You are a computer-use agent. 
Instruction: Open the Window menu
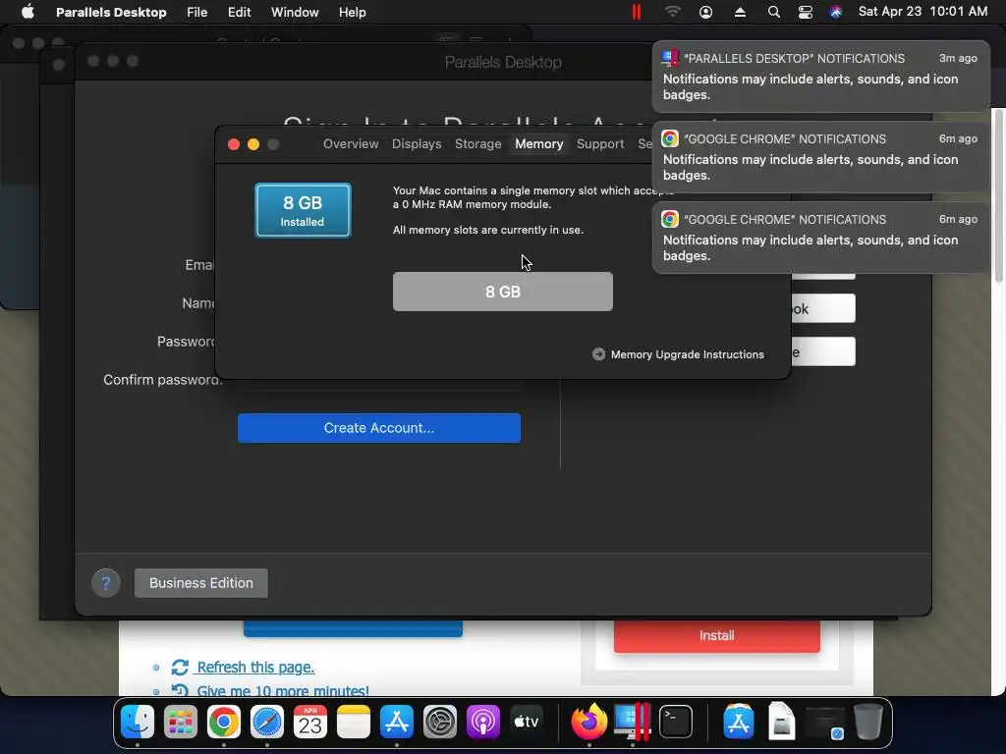pos(295,12)
